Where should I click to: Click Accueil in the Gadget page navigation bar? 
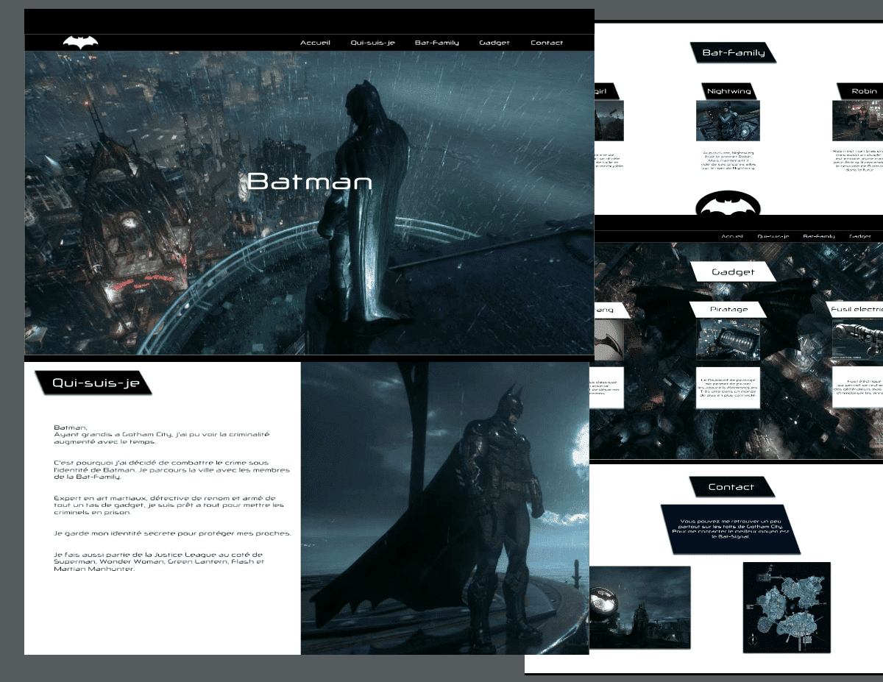tap(732, 236)
